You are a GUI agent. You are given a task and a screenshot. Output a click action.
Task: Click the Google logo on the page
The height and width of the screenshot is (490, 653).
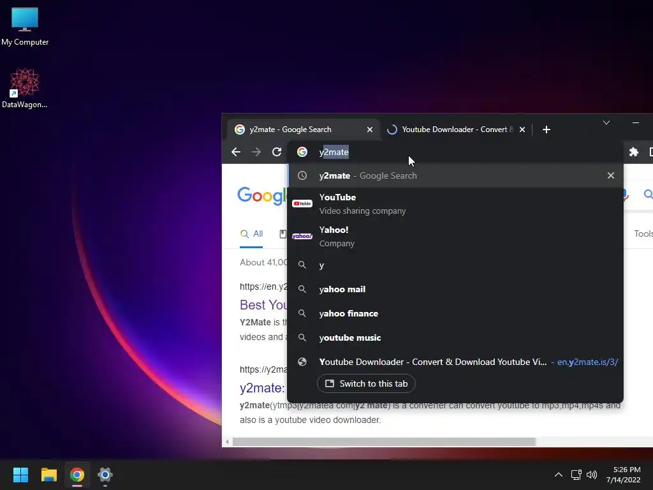point(262,195)
